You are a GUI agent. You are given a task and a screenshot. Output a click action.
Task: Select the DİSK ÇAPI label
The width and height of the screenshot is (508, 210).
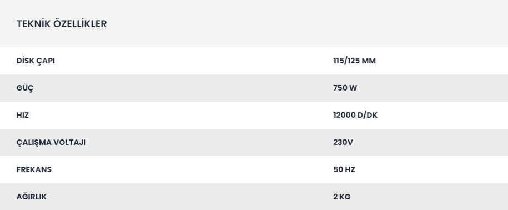pyautogui.click(x=36, y=61)
